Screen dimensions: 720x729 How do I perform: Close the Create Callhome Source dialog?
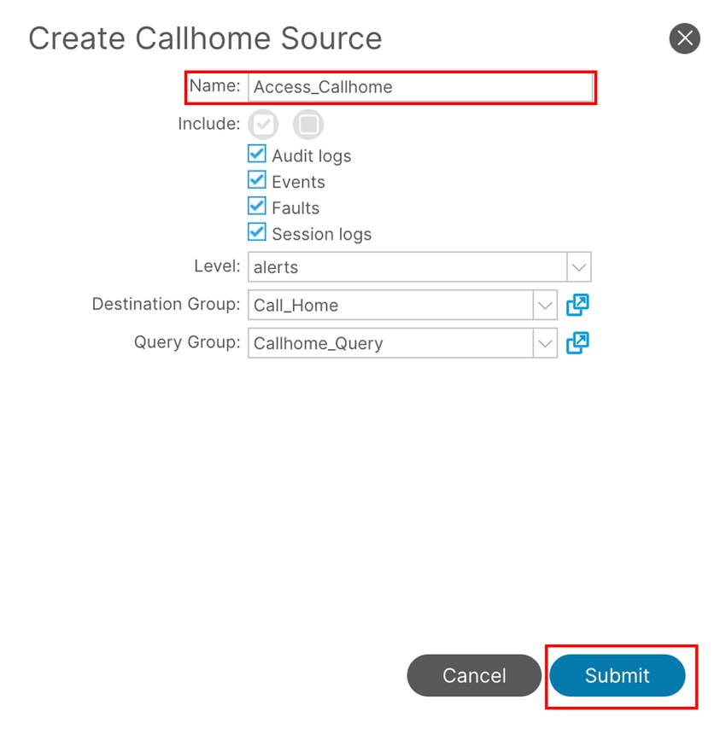(x=684, y=38)
